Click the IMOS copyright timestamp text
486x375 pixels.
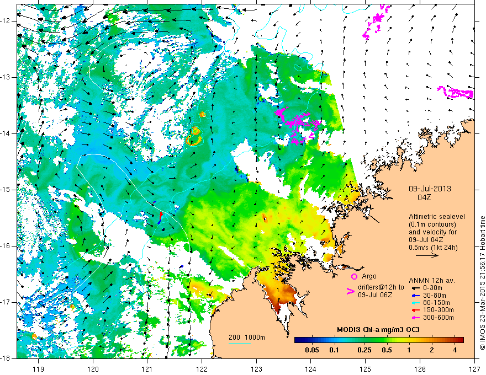click(482, 283)
